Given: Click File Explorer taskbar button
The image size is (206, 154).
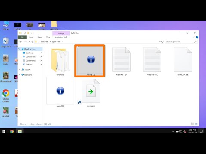Looking at the screenshot, I should pyautogui.click(x=20, y=131).
